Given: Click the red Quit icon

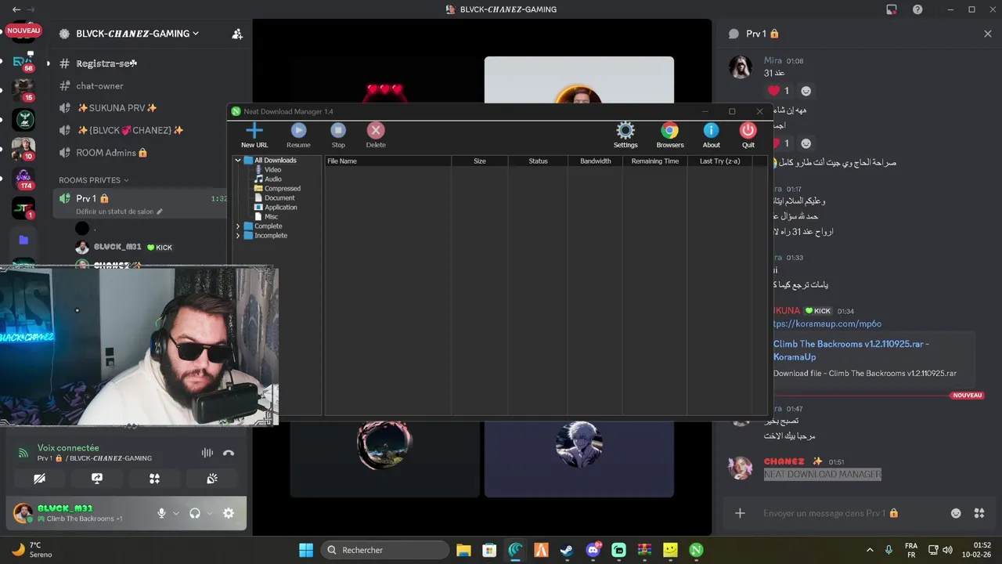Looking at the screenshot, I should [x=748, y=135].
